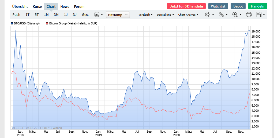Switch to the Übersicht tab
This screenshot has height=138, width=274.
[x=20, y=6]
